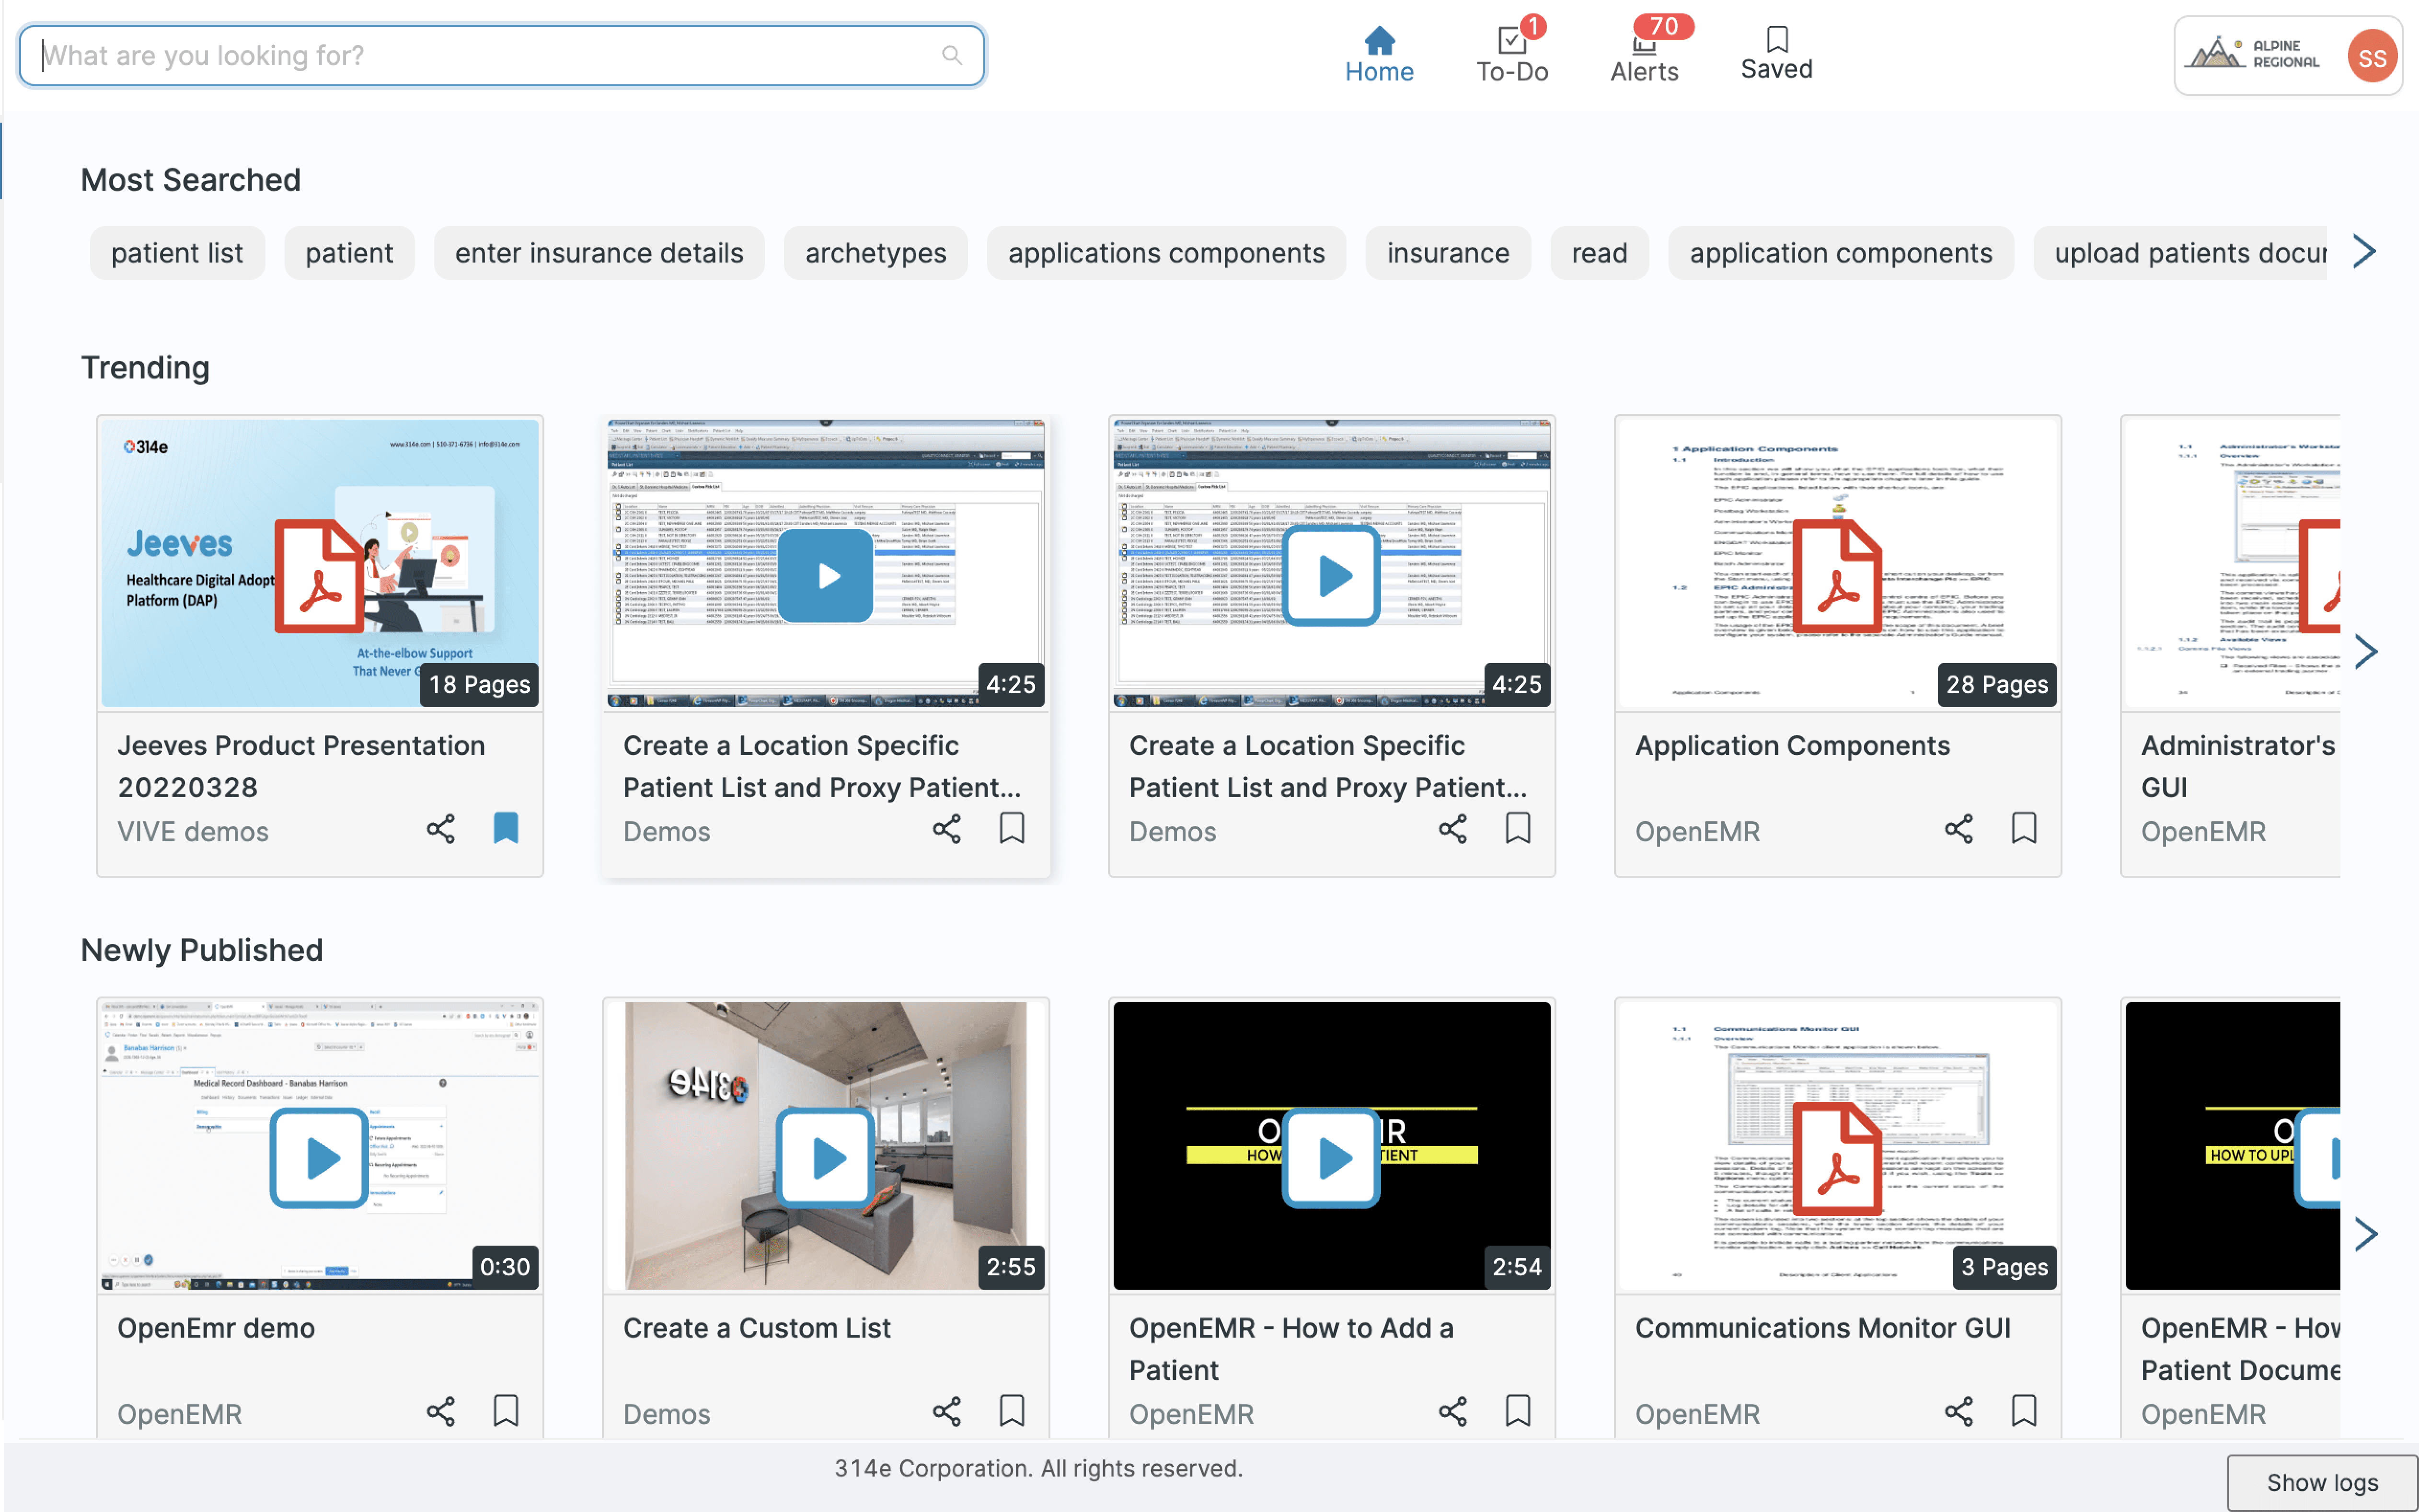Play the first Location Specific Patient List video
Viewport: 2419px width, 1512px height.
[826, 576]
